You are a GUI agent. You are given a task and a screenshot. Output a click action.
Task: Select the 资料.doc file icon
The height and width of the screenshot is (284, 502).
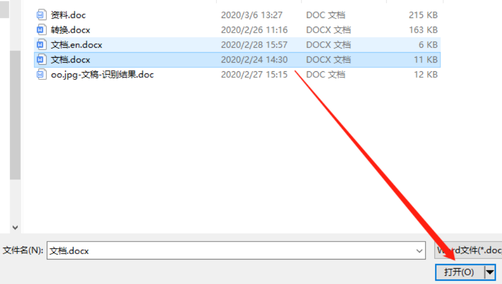click(x=40, y=15)
